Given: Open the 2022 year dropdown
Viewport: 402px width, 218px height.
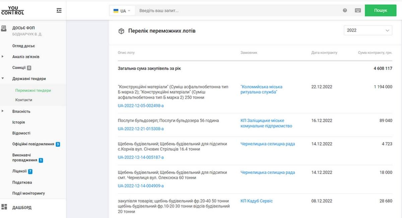Looking at the screenshot, I should click(368, 30).
